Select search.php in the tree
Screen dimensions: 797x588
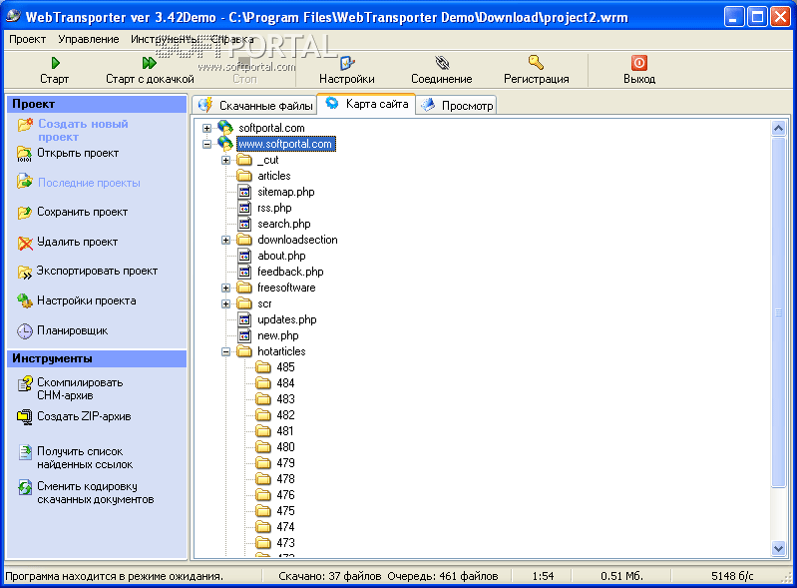pyautogui.click(x=283, y=224)
